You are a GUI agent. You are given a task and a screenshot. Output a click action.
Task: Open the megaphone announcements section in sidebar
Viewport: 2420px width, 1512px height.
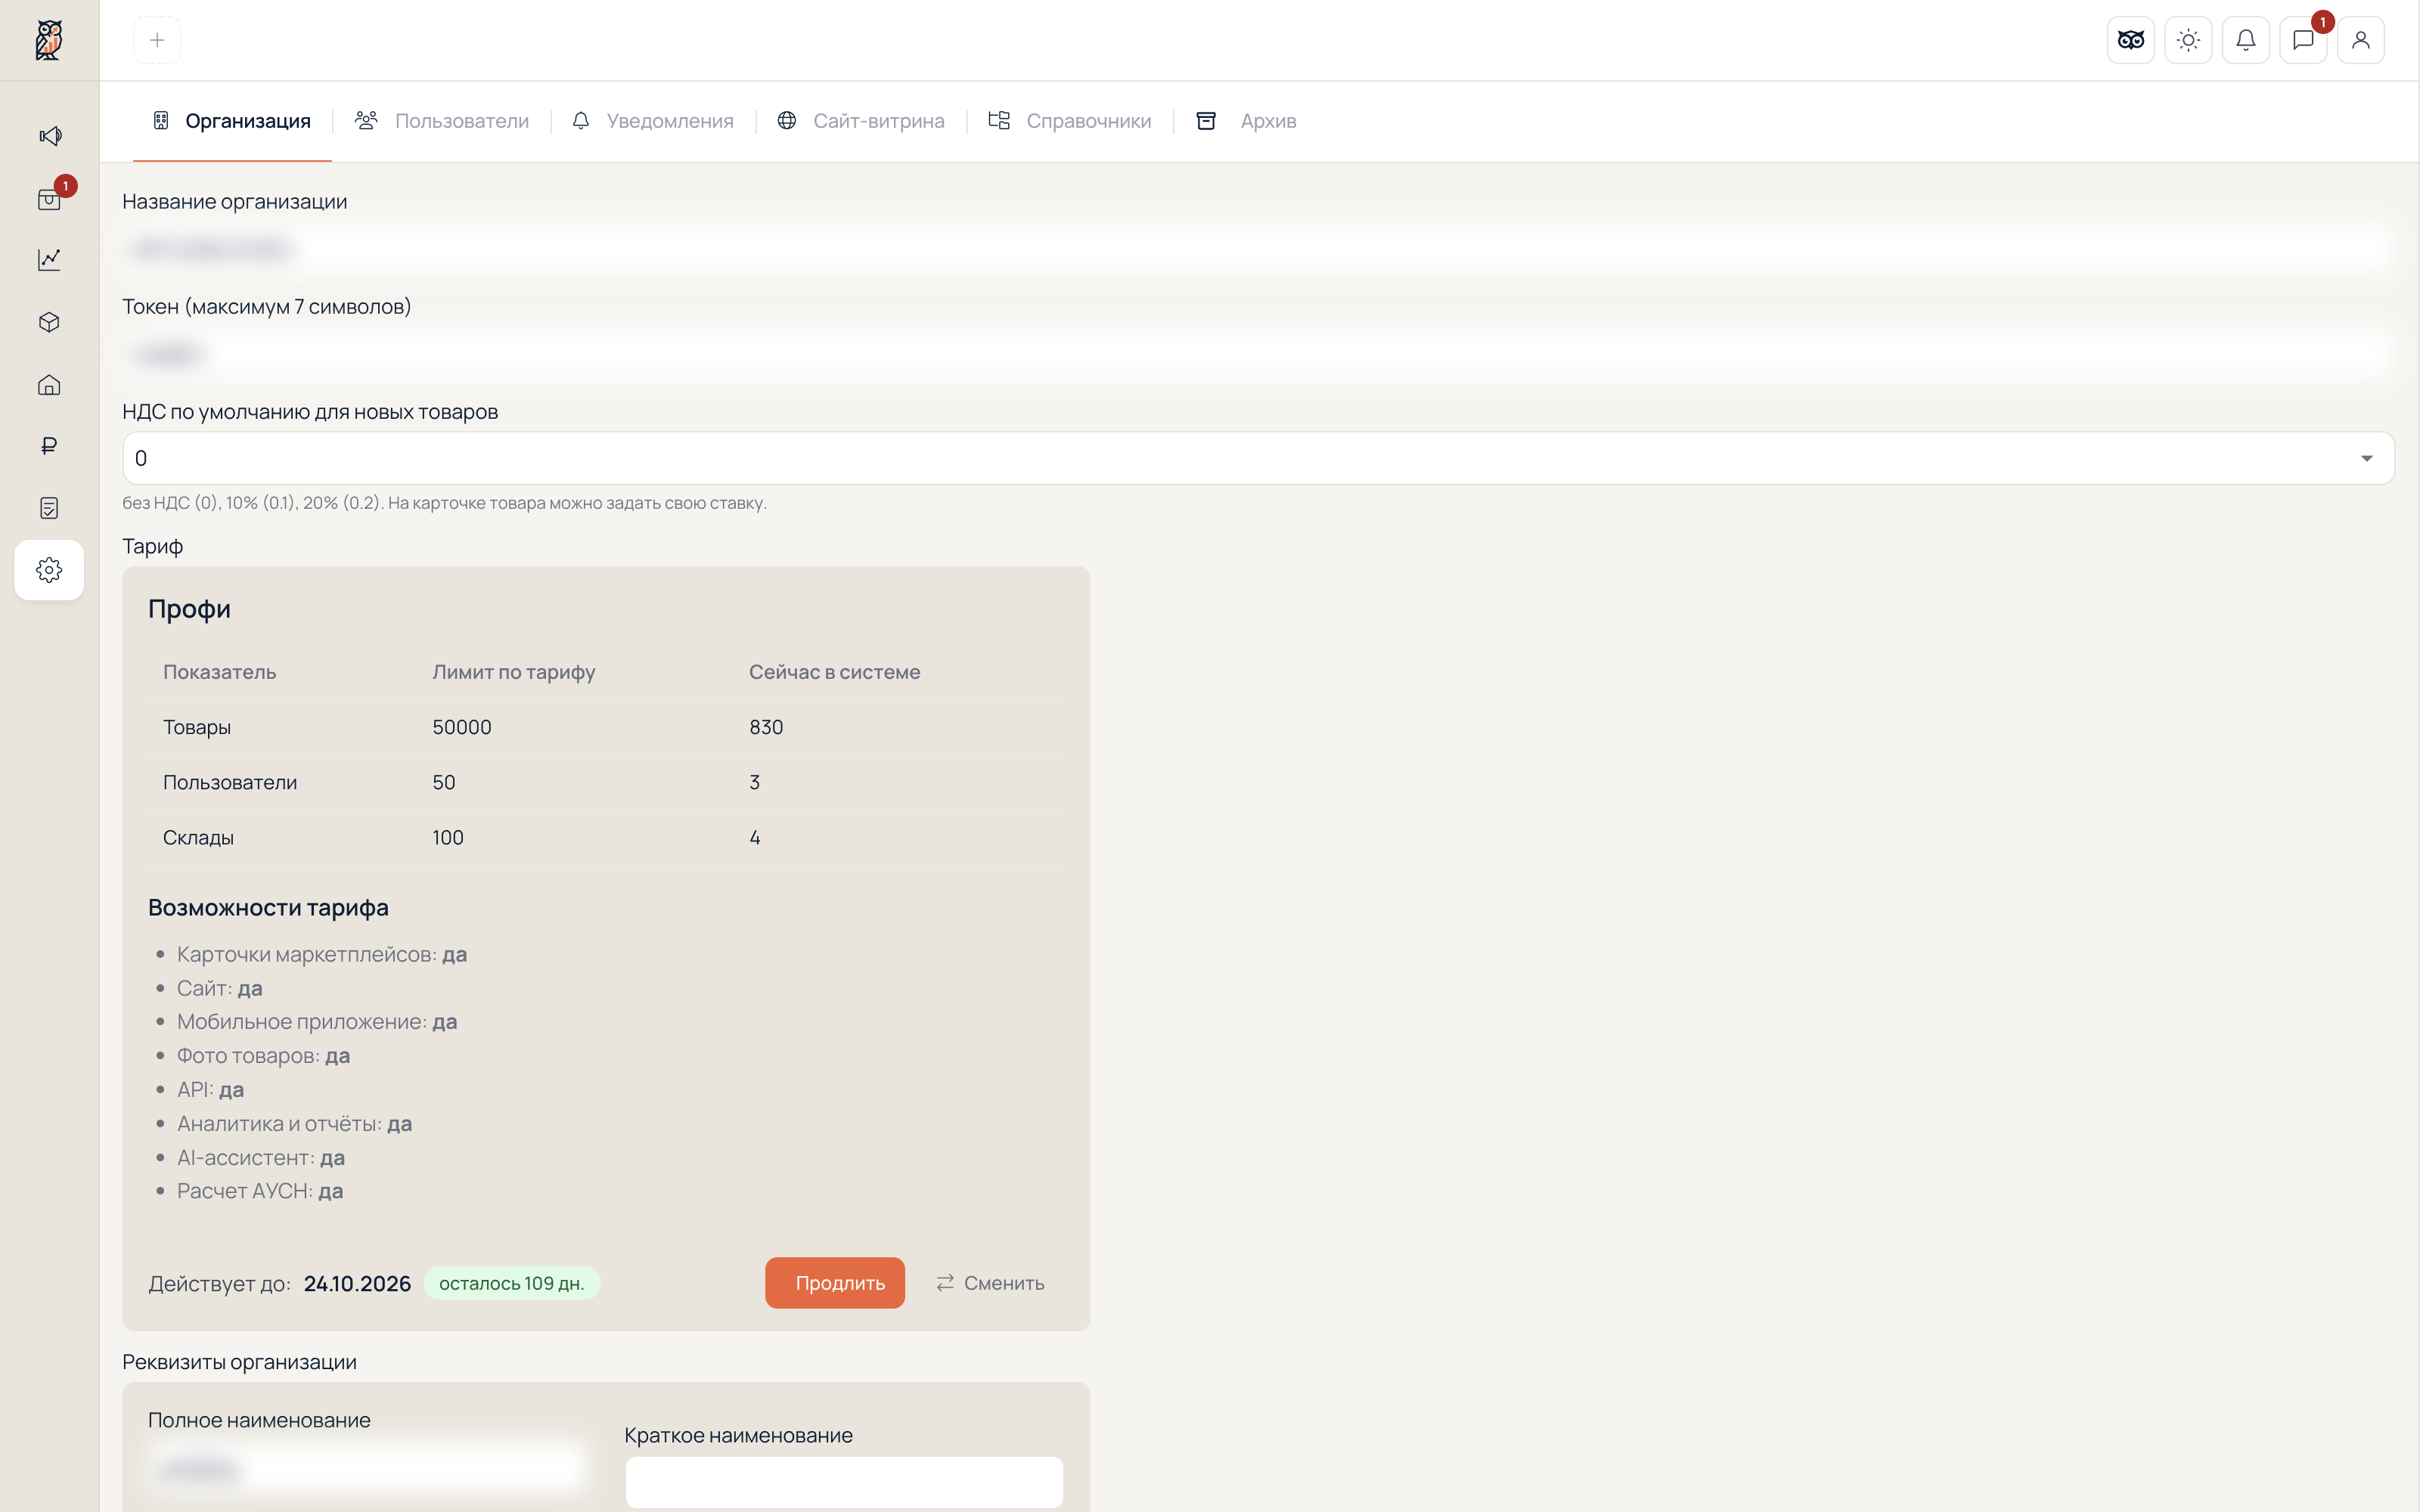pos(49,135)
